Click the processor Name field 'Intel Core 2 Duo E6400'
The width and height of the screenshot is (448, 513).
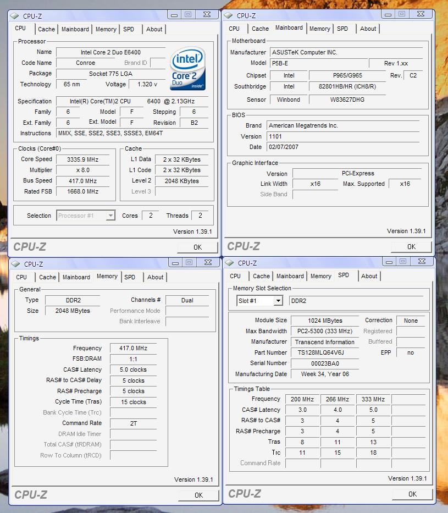(111, 52)
